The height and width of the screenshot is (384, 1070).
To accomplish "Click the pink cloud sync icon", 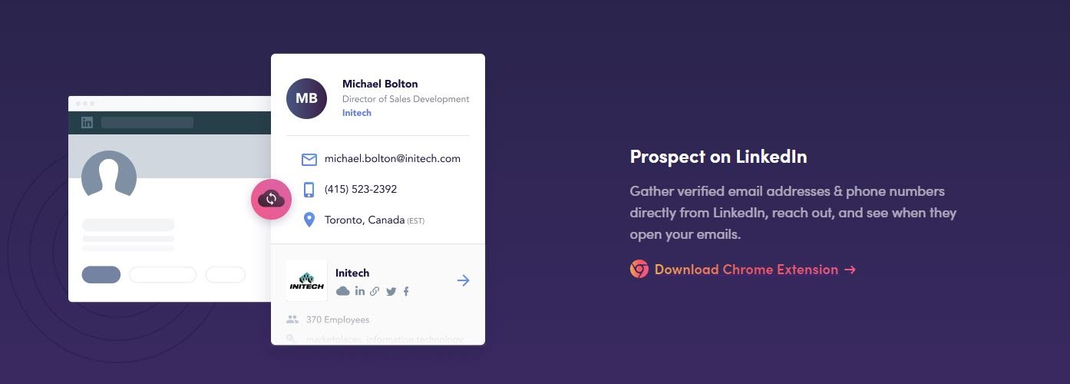I will point(271,200).
